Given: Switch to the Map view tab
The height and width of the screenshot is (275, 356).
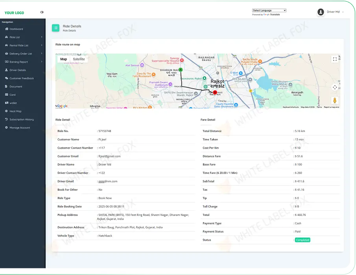Looking at the screenshot, I should (x=64, y=59).
